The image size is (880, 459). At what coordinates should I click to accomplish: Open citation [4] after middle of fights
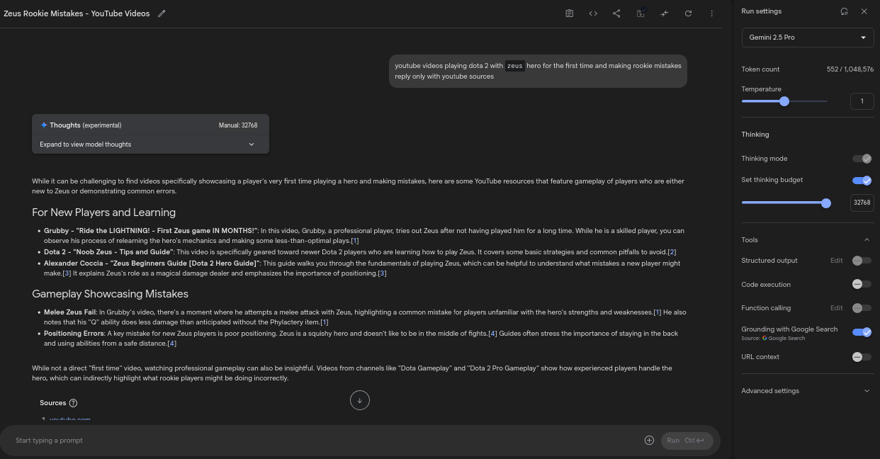pyautogui.click(x=492, y=334)
